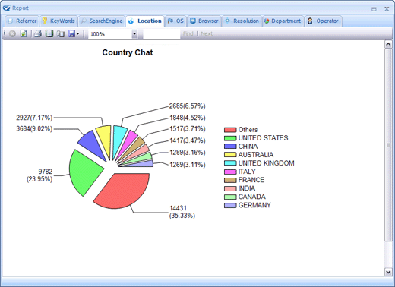Click the INDIA pink legend swatch
The width and height of the screenshot is (395, 287).
230,188
